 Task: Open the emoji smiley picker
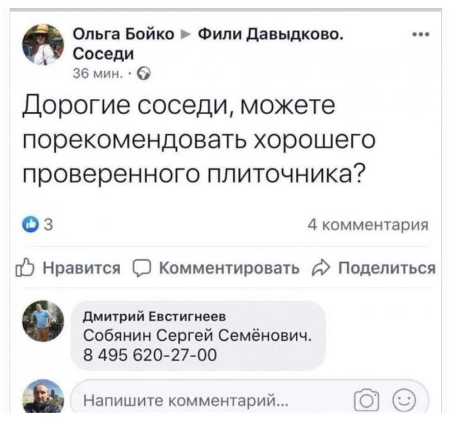(x=404, y=400)
